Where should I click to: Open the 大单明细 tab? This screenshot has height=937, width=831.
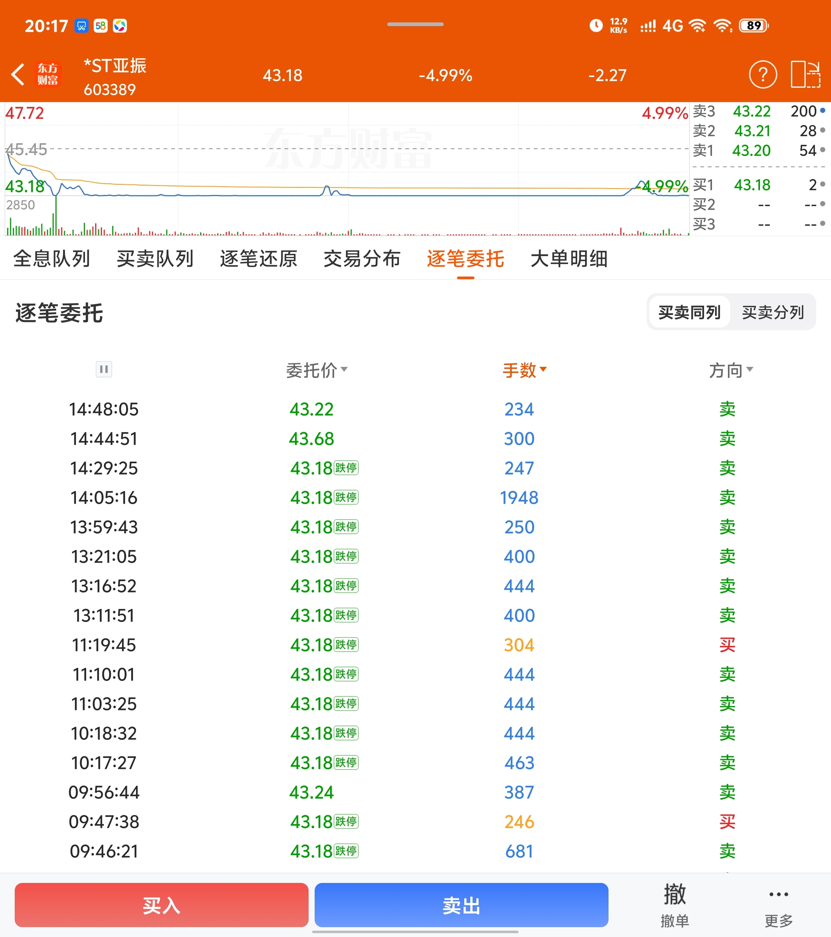[x=569, y=259]
